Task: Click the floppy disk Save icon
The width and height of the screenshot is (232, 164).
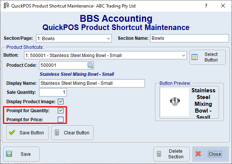Action: click(10, 154)
